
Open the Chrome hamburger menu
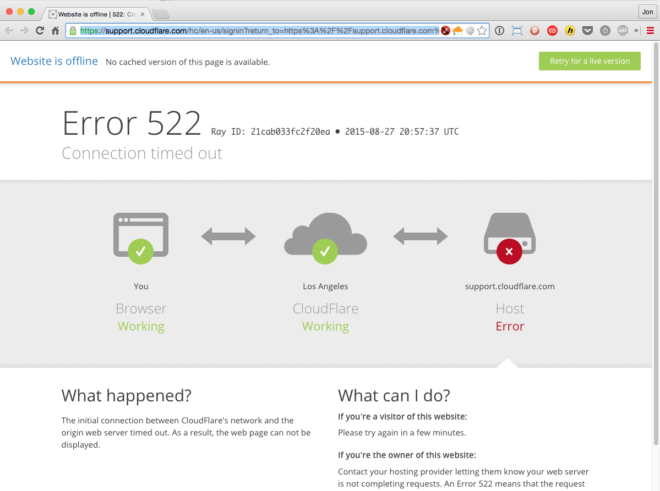(x=650, y=31)
